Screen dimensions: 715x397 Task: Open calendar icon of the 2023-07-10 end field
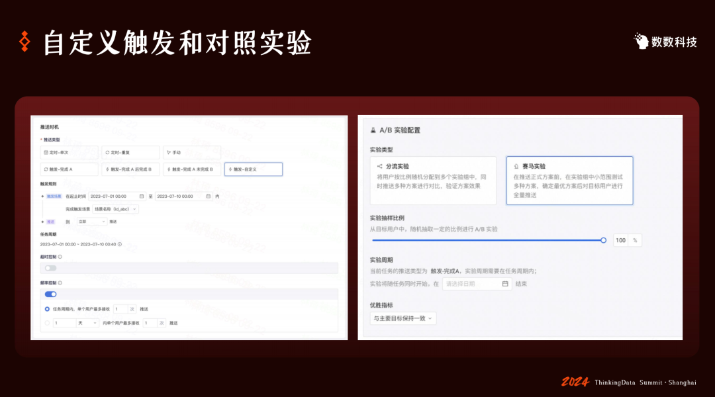pos(209,197)
